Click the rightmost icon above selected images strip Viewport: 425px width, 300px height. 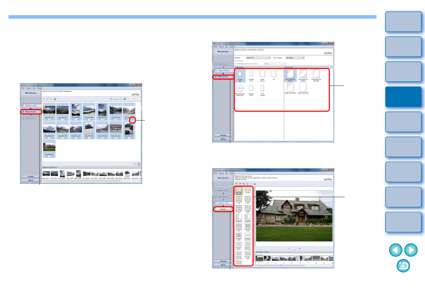tap(139, 164)
